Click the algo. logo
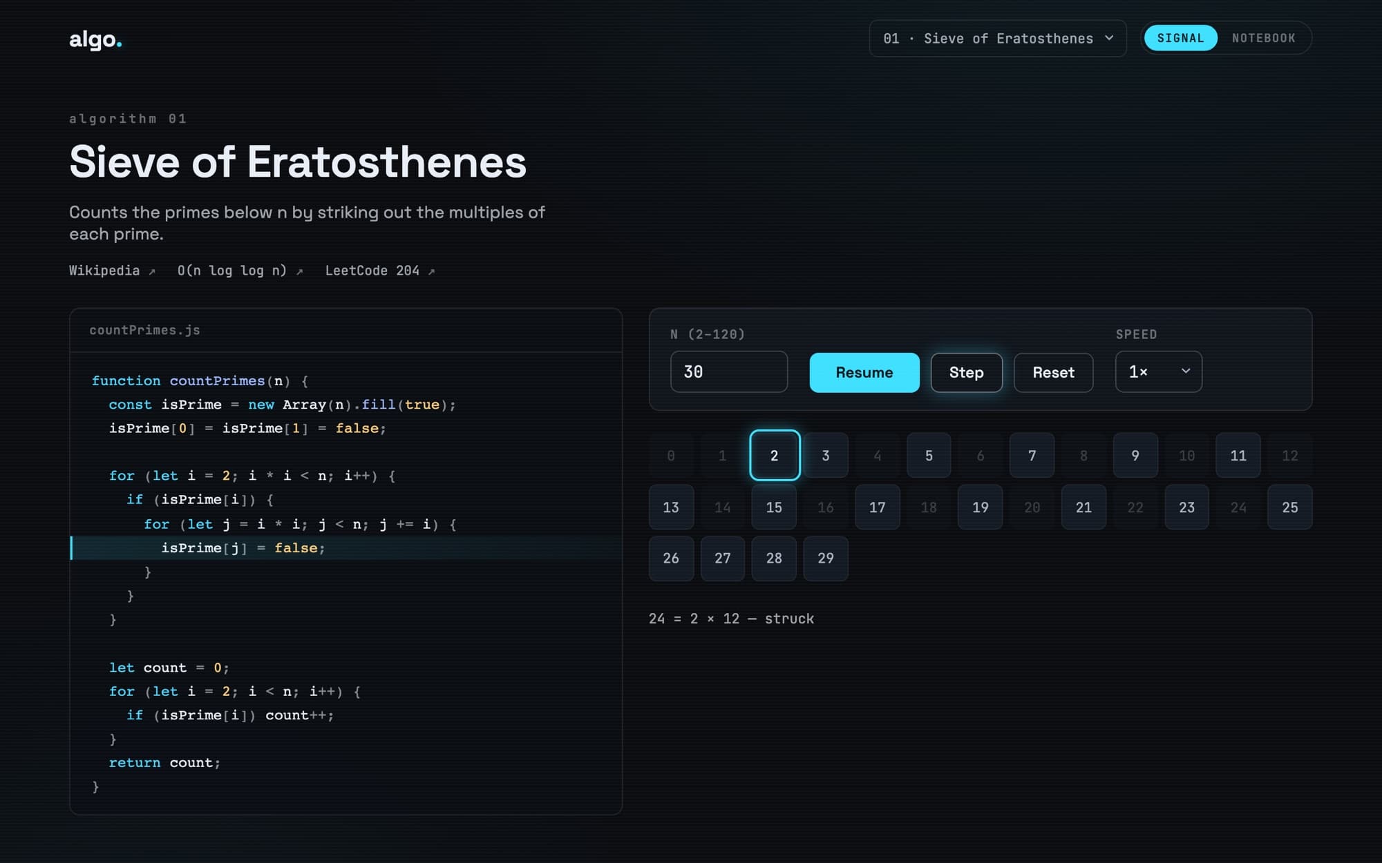The height and width of the screenshot is (863, 1382). pos(95,39)
